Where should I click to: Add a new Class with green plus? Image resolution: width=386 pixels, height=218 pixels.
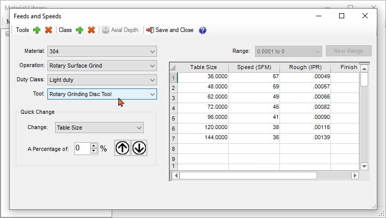coord(80,30)
